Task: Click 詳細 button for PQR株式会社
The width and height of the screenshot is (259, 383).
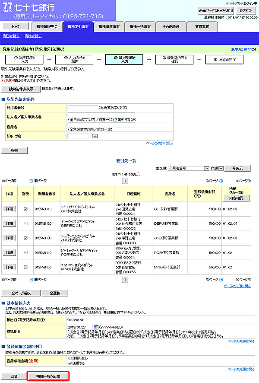Action: [x=9, y=252]
